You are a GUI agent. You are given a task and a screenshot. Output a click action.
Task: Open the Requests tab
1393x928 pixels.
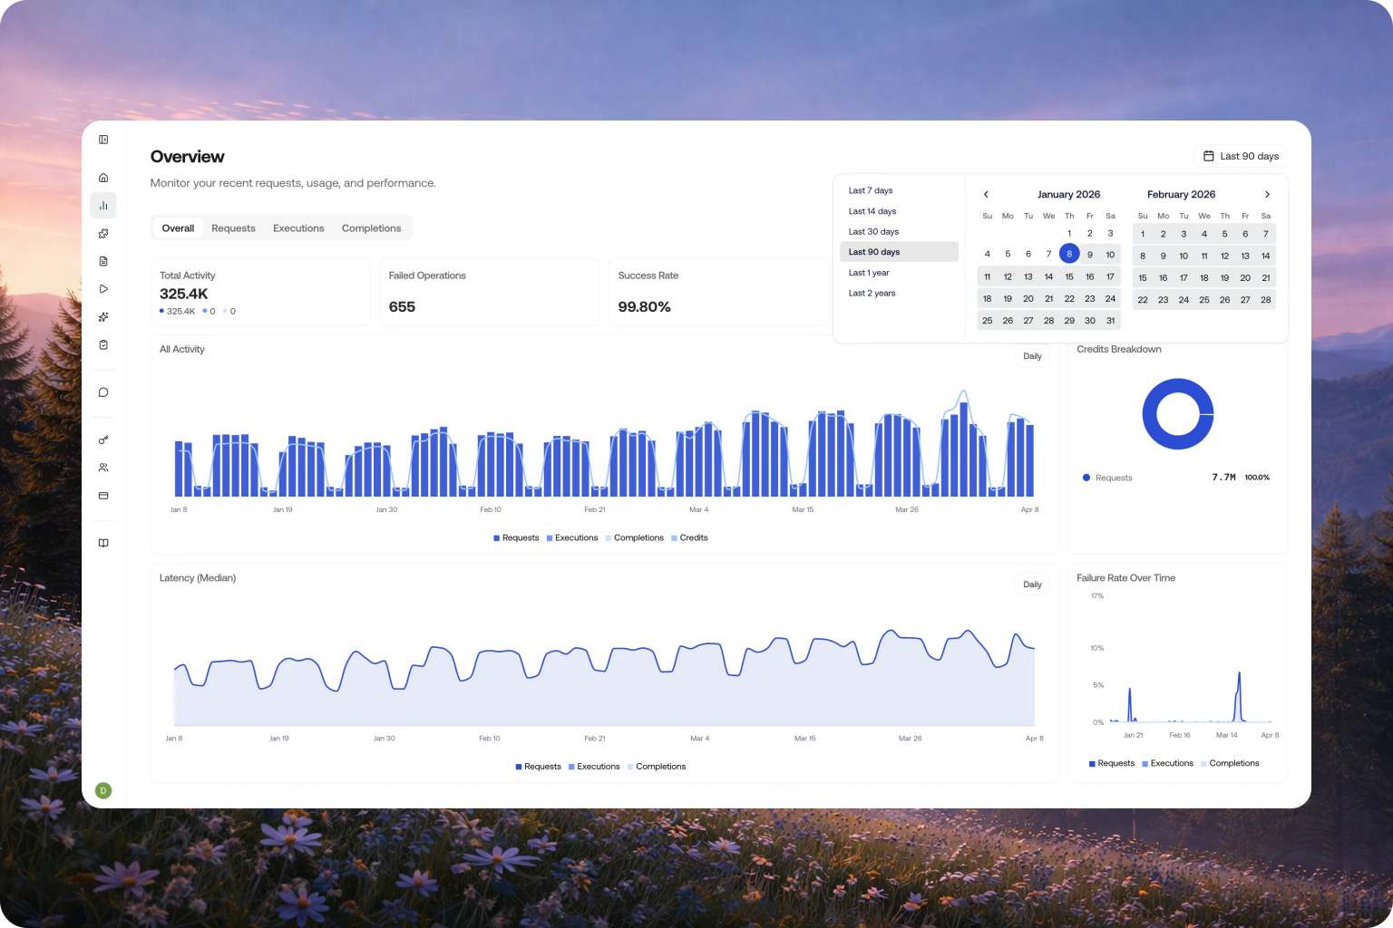[x=233, y=227]
